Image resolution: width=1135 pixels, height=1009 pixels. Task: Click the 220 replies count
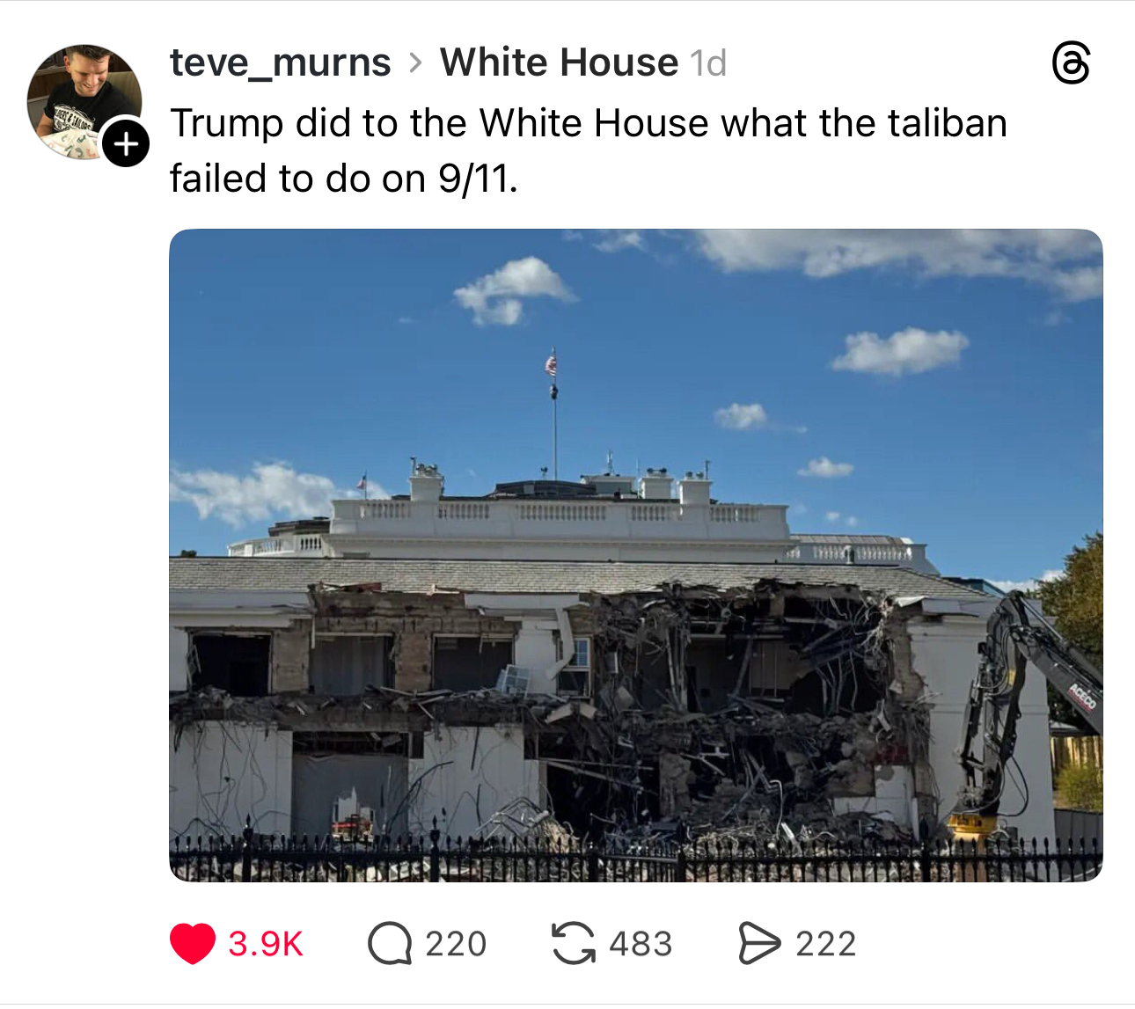(x=456, y=944)
